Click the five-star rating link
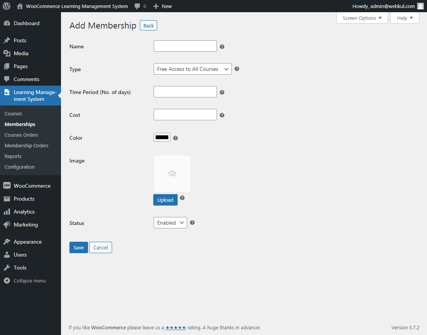 [x=176, y=328]
